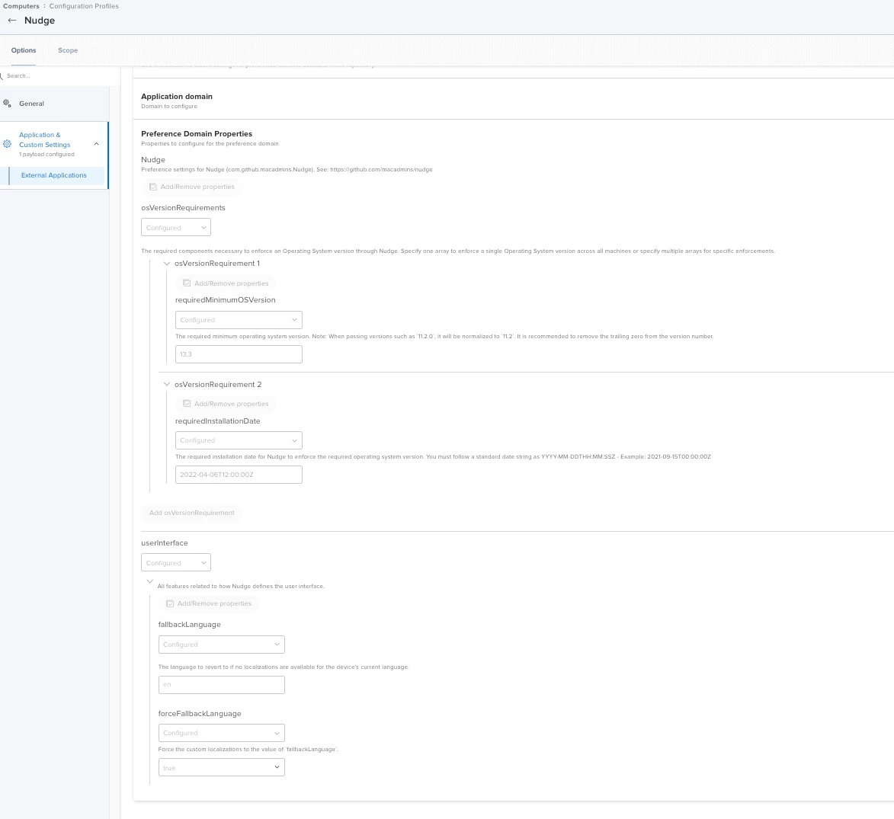Open the fallbackLanguage Configured dropdown
This screenshot has height=819, width=894.
221,645
